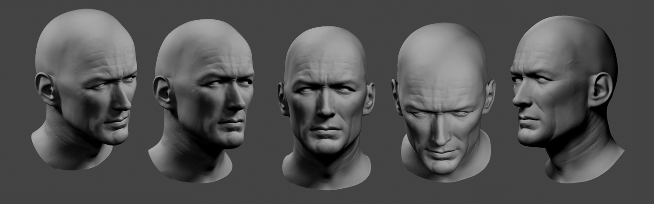Select the first three-quarter view head from left
This screenshot has width=654, height=204.
pyautogui.click(x=84, y=89)
